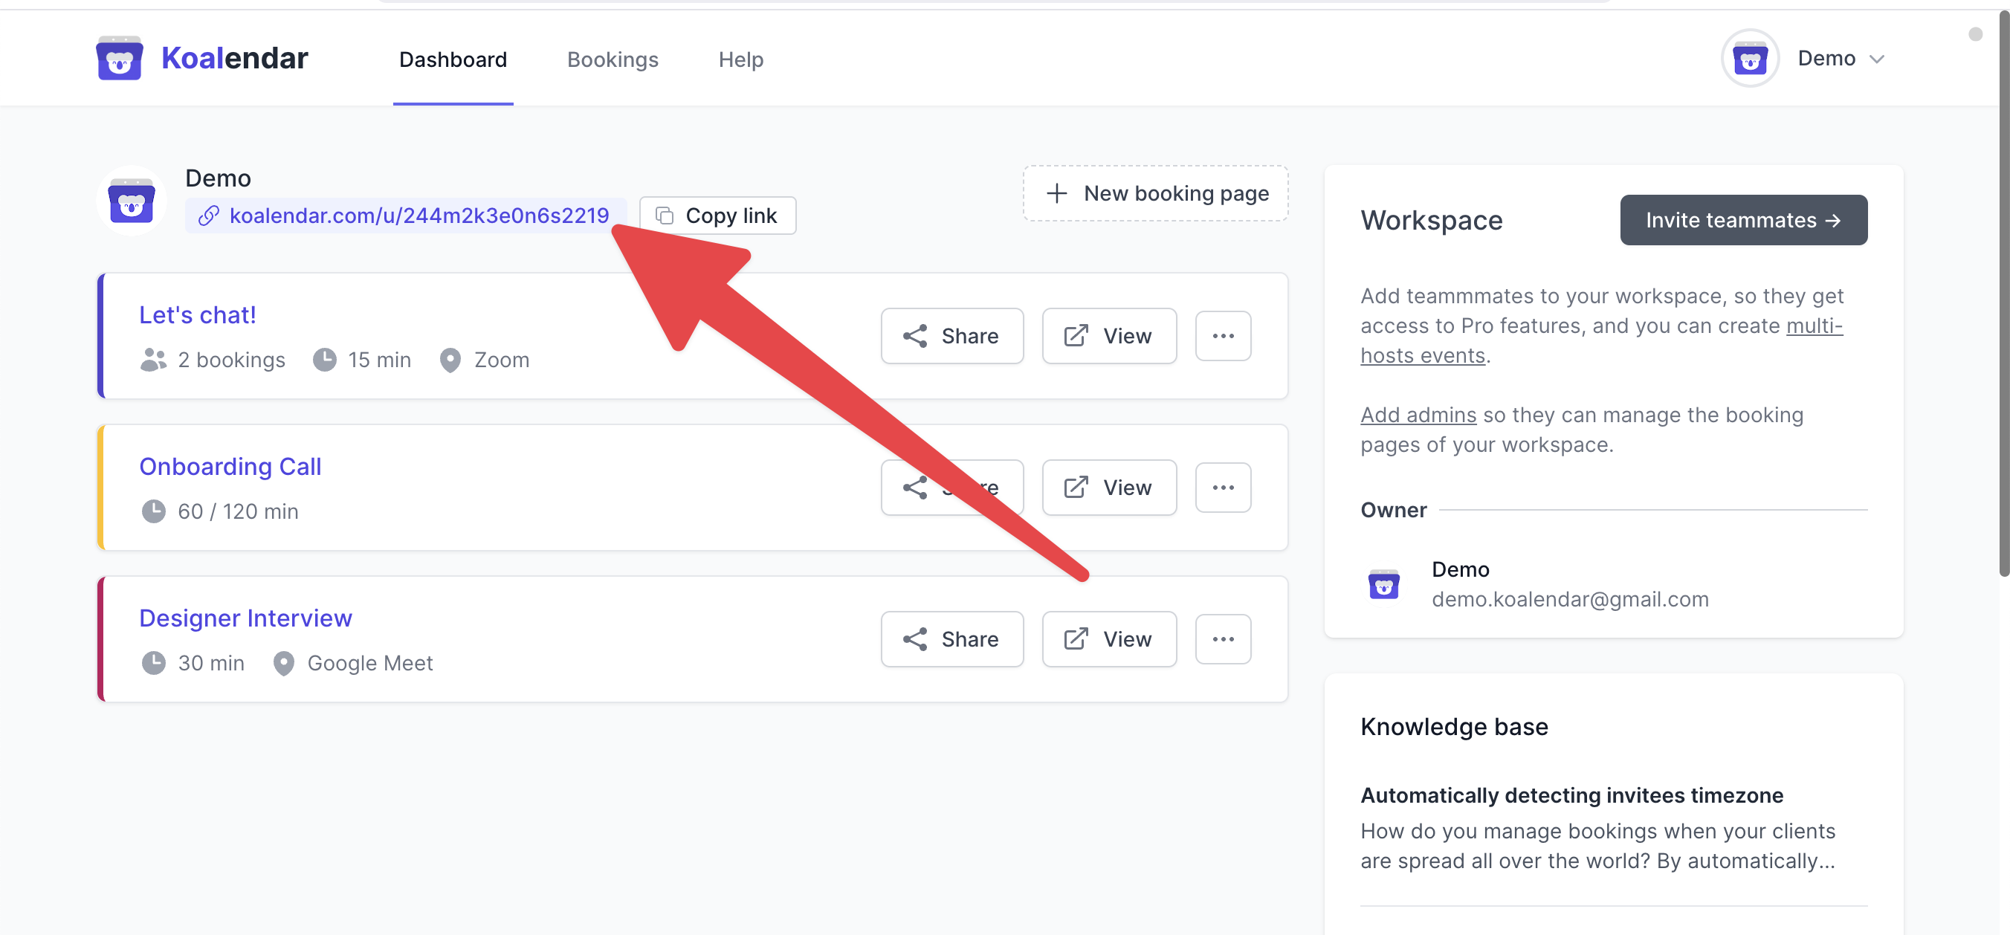Click the Workspace heading
The height and width of the screenshot is (935, 2010).
[x=1431, y=220]
